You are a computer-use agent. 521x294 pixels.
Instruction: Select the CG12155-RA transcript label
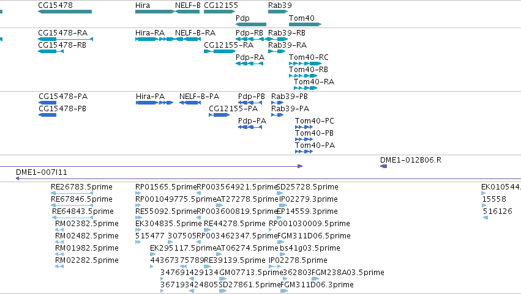click(x=228, y=45)
